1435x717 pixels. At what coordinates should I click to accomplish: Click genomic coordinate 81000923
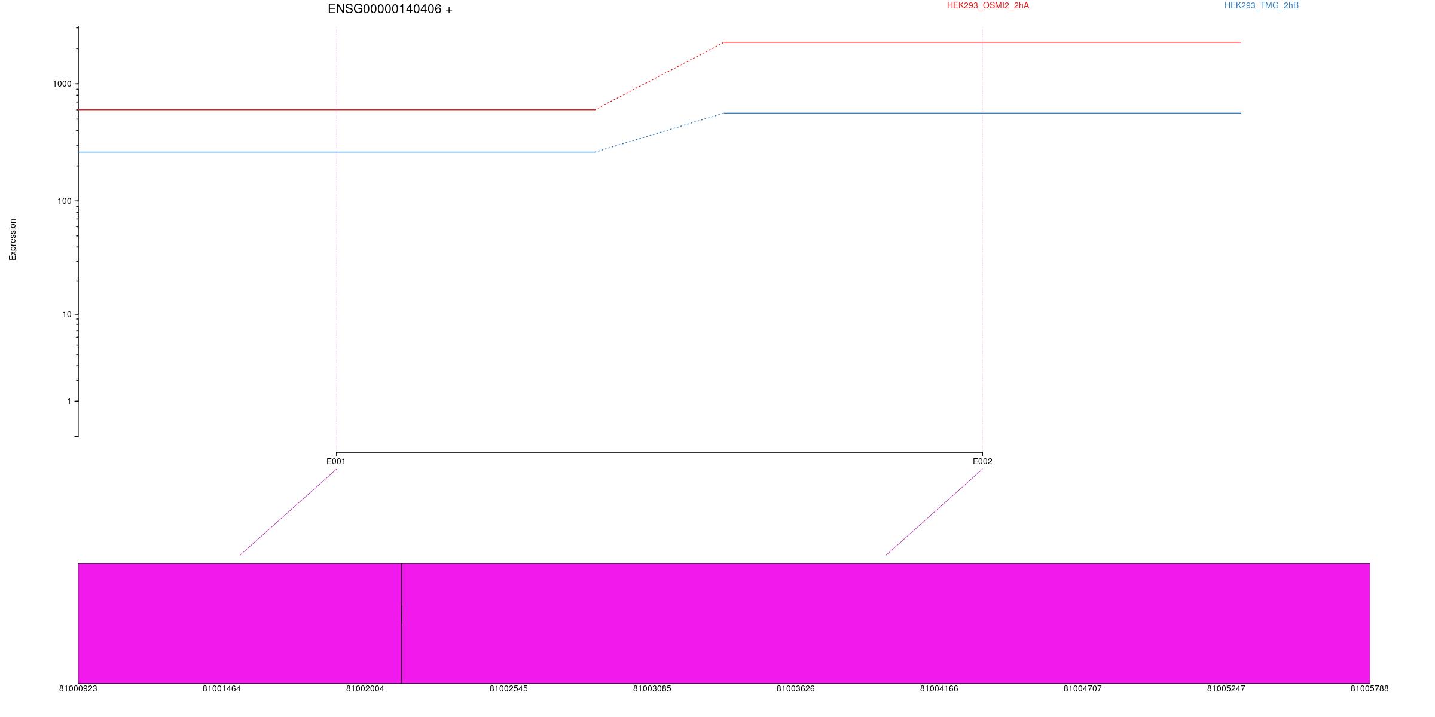point(78,688)
